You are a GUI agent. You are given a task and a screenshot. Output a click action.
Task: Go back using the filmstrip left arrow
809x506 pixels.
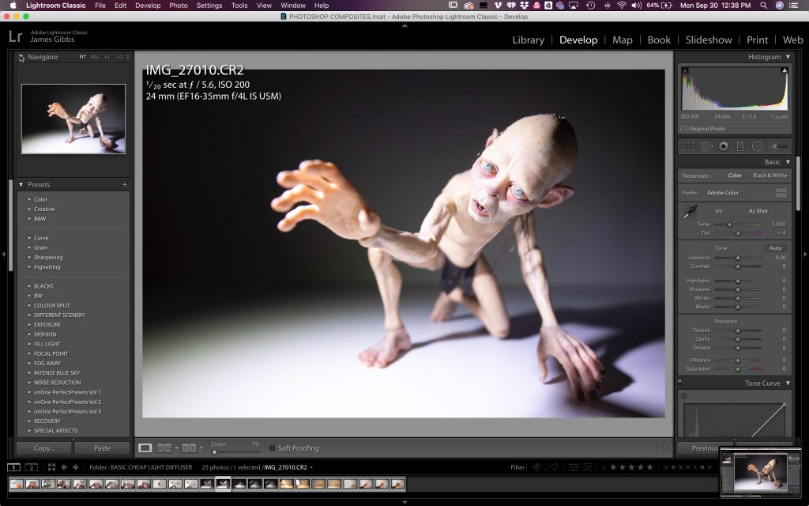pos(64,467)
